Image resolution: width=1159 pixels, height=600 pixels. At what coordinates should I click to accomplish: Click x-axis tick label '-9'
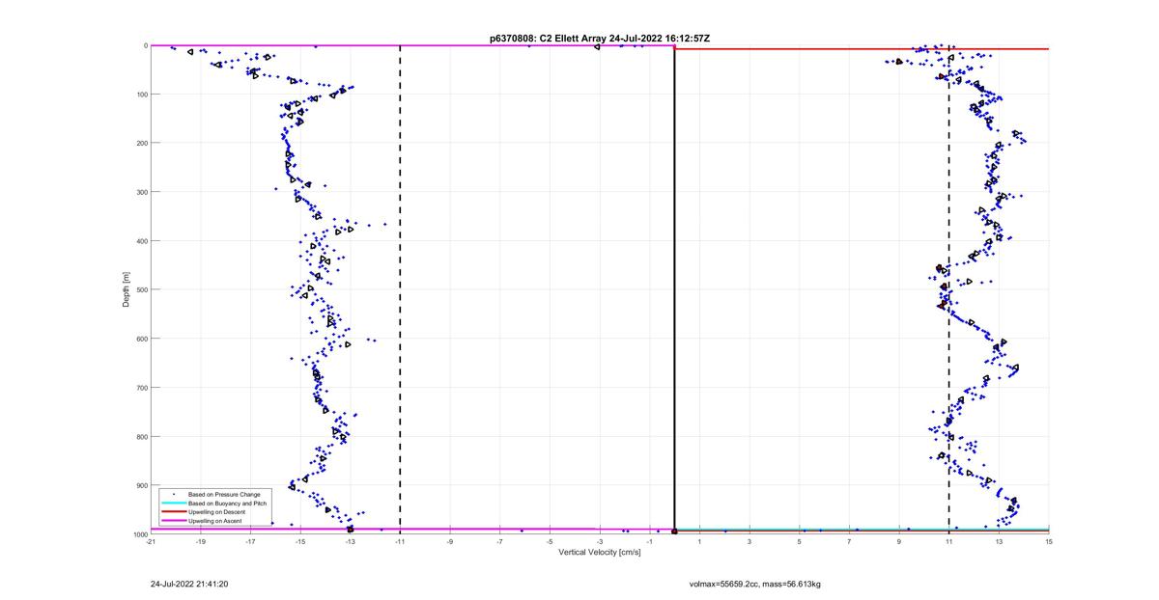[450, 542]
